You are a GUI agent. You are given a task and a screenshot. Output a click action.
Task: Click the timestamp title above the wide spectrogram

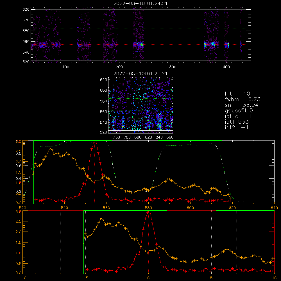pos(140,3)
